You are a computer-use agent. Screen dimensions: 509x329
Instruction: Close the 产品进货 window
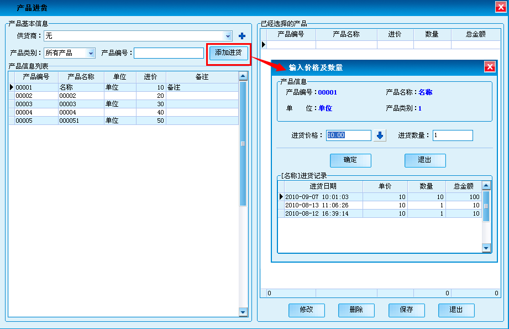point(501,7)
